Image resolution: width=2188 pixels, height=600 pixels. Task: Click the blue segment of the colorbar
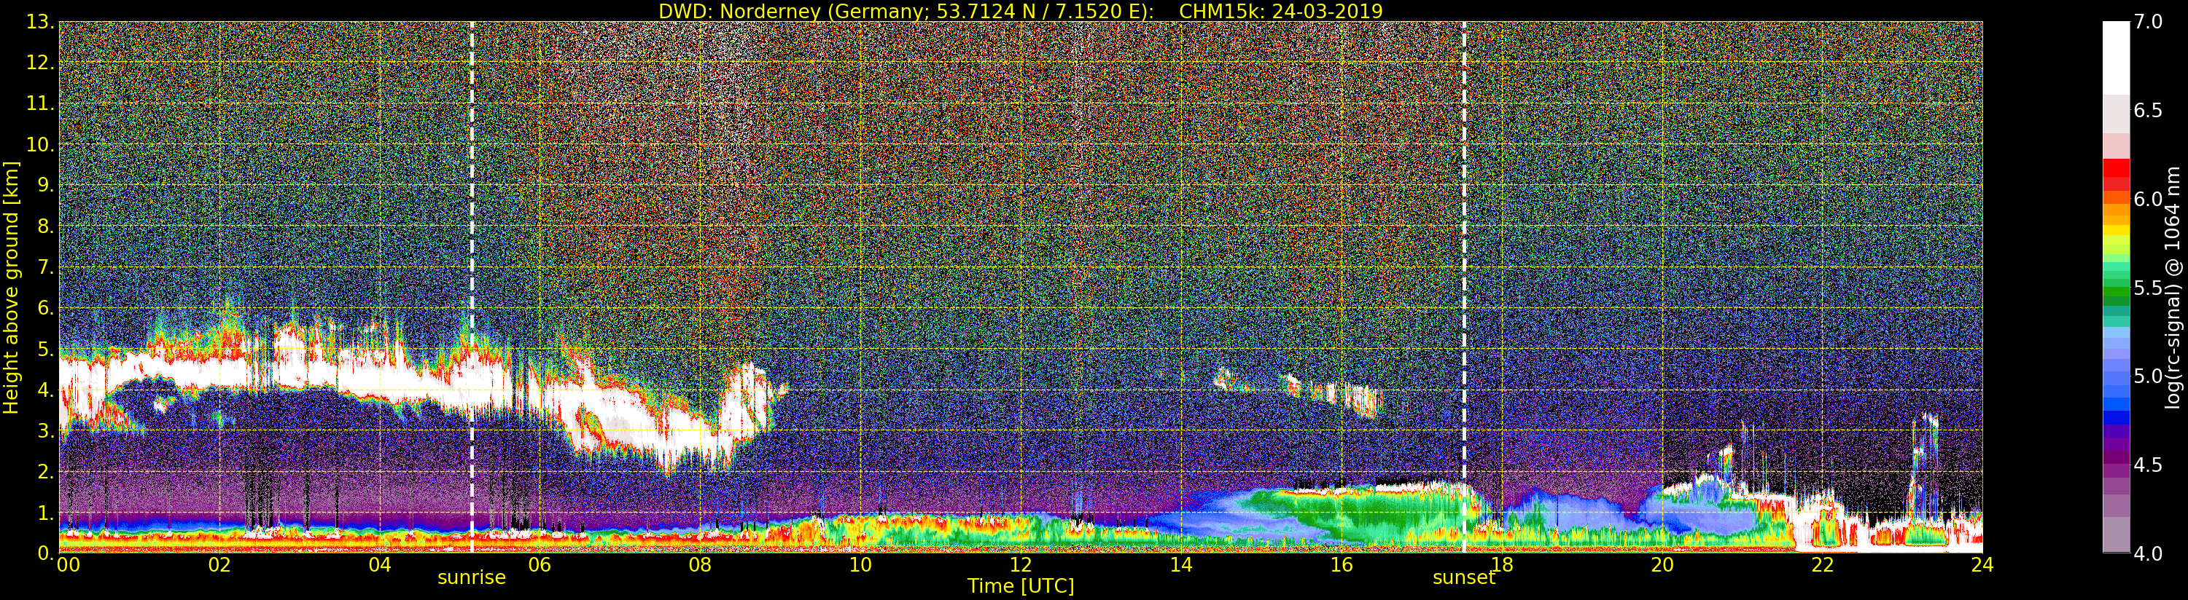click(x=2116, y=403)
